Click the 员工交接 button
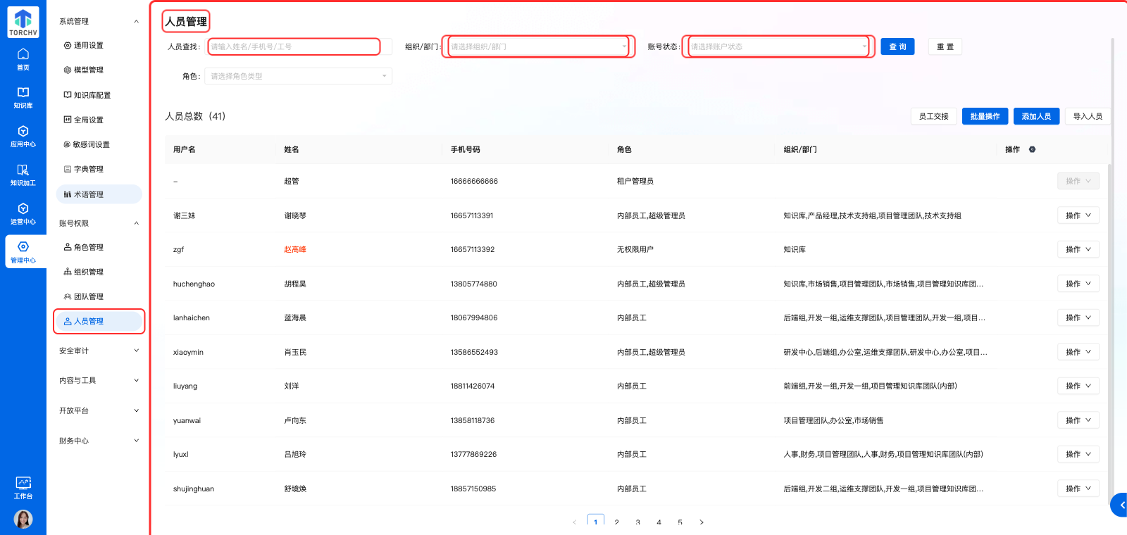Screen dimensions: 1127x535 [x=933, y=116]
